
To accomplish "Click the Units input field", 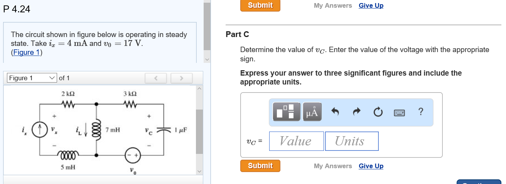I will [x=351, y=141].
